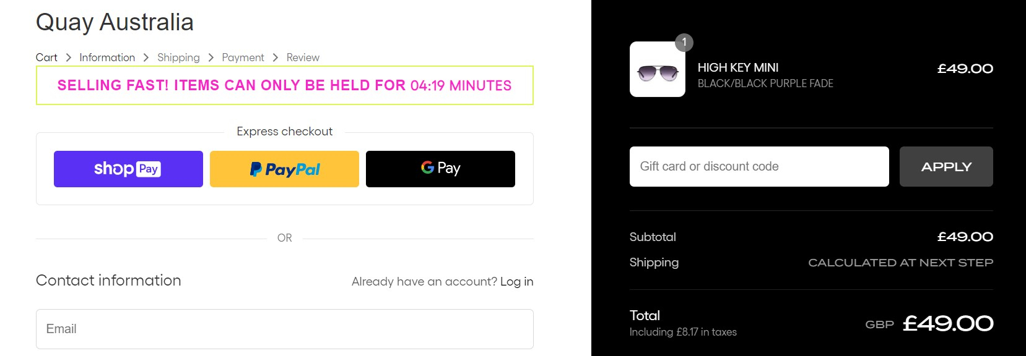Go back to Cart breadcrumb
Screen dimensions: 1026x356
46,57
